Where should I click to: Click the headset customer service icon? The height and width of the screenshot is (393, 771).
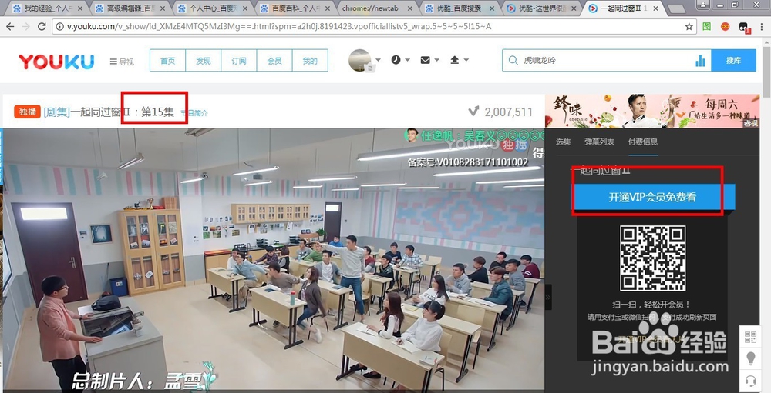[x=750, y=381]
